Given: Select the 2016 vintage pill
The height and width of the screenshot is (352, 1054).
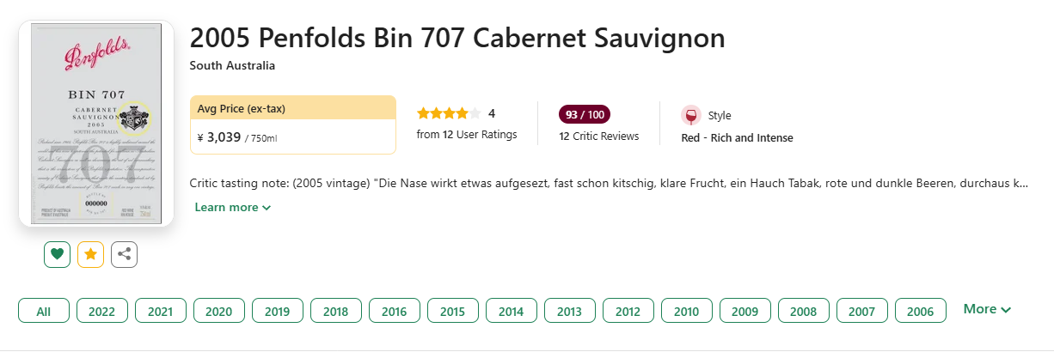Looking at the screenshot, I should click(x=395, y=311).
